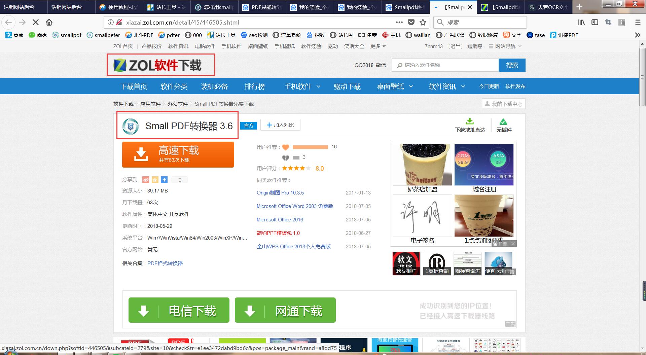Click 加入对比 button
646x355 pixels.
pyautogui.click(x=280, y=125)
